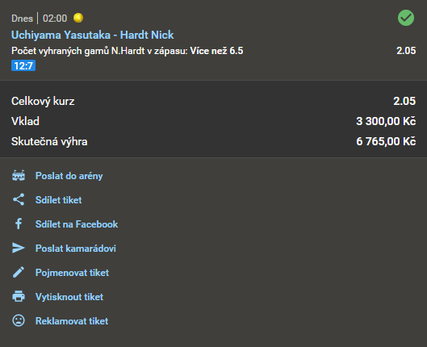Click the share icon beside Sdílet tiket

19,200
